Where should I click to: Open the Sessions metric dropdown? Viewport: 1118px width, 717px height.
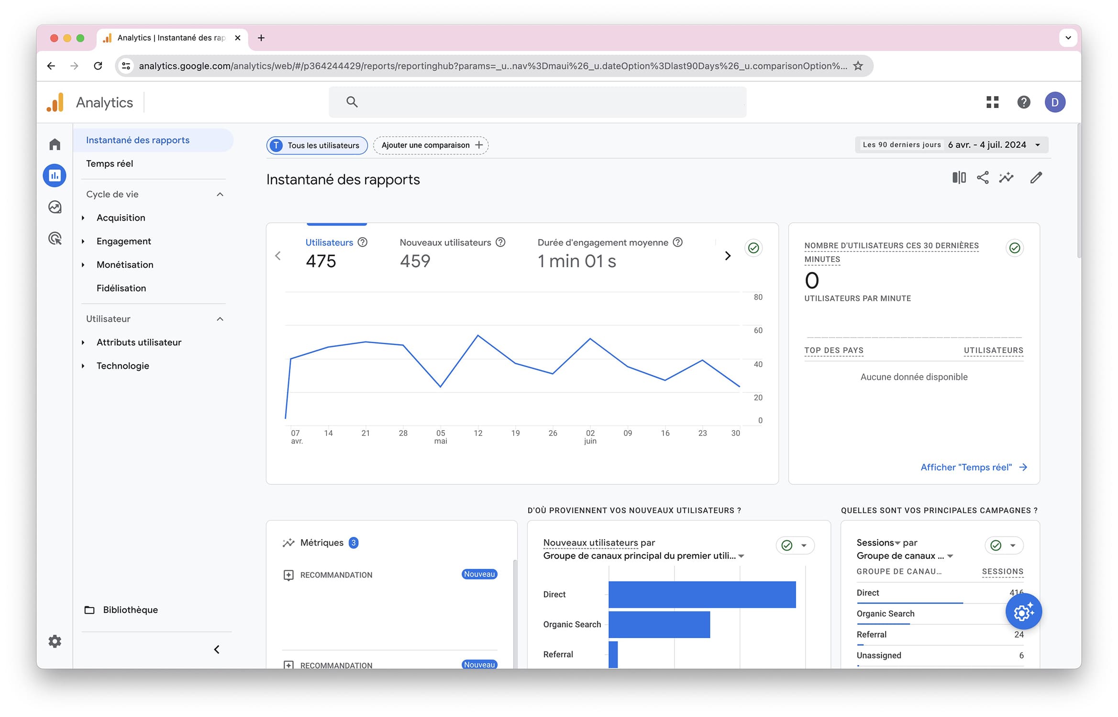tap(879, 543)
